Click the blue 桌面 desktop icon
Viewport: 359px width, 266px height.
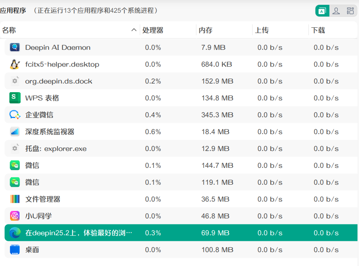coord(15,250)
